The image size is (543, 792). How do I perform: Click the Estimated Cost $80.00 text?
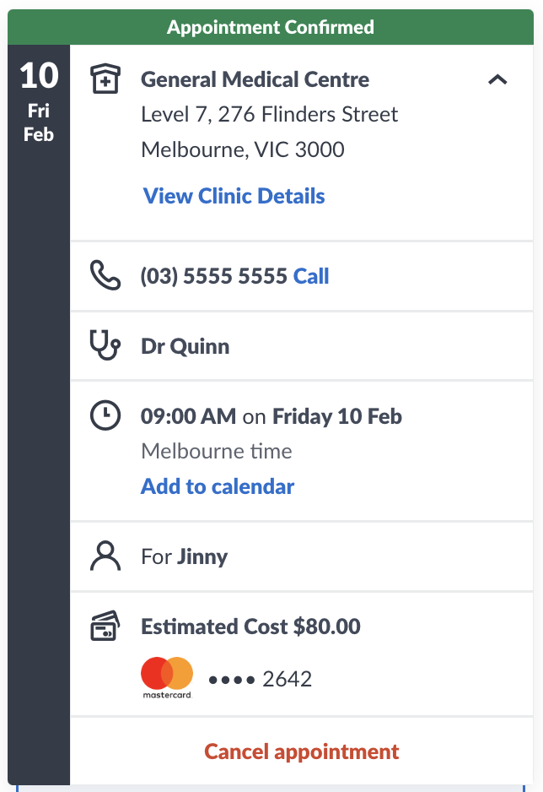point(250,627)
